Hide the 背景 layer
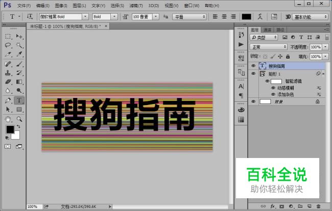This screenshot has height=211, width=332. click(x=253, y=101)
